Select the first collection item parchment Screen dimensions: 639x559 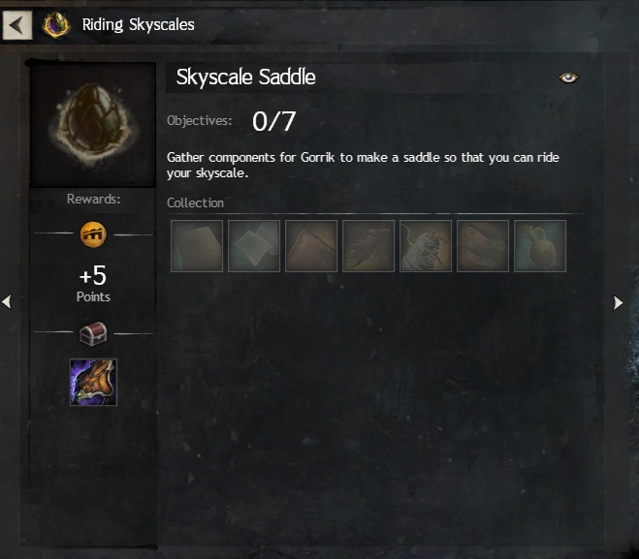[x=197, y=246]
